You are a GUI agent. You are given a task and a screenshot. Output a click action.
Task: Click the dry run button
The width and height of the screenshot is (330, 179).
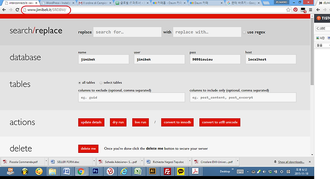click(118, 122)
